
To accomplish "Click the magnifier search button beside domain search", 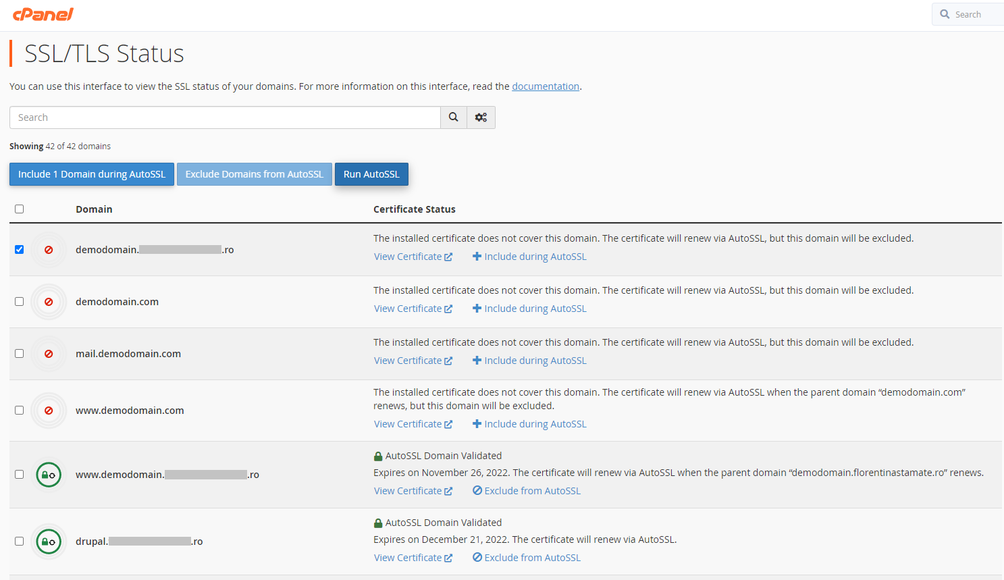I will pos(454,117).
